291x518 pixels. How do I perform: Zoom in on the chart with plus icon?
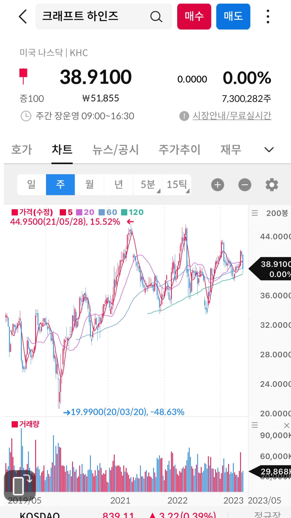click(x=218, y=185)
